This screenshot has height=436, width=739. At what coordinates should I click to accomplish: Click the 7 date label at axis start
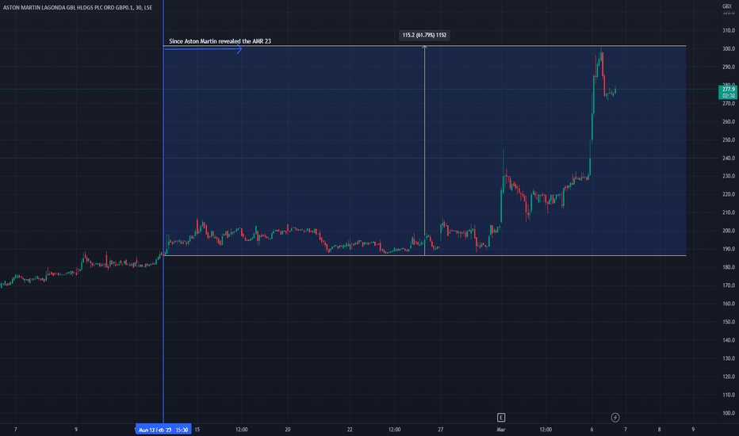[x=16, y=430]
